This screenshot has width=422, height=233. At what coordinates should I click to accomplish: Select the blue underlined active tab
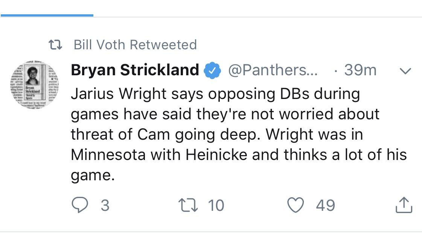[47, 15]
